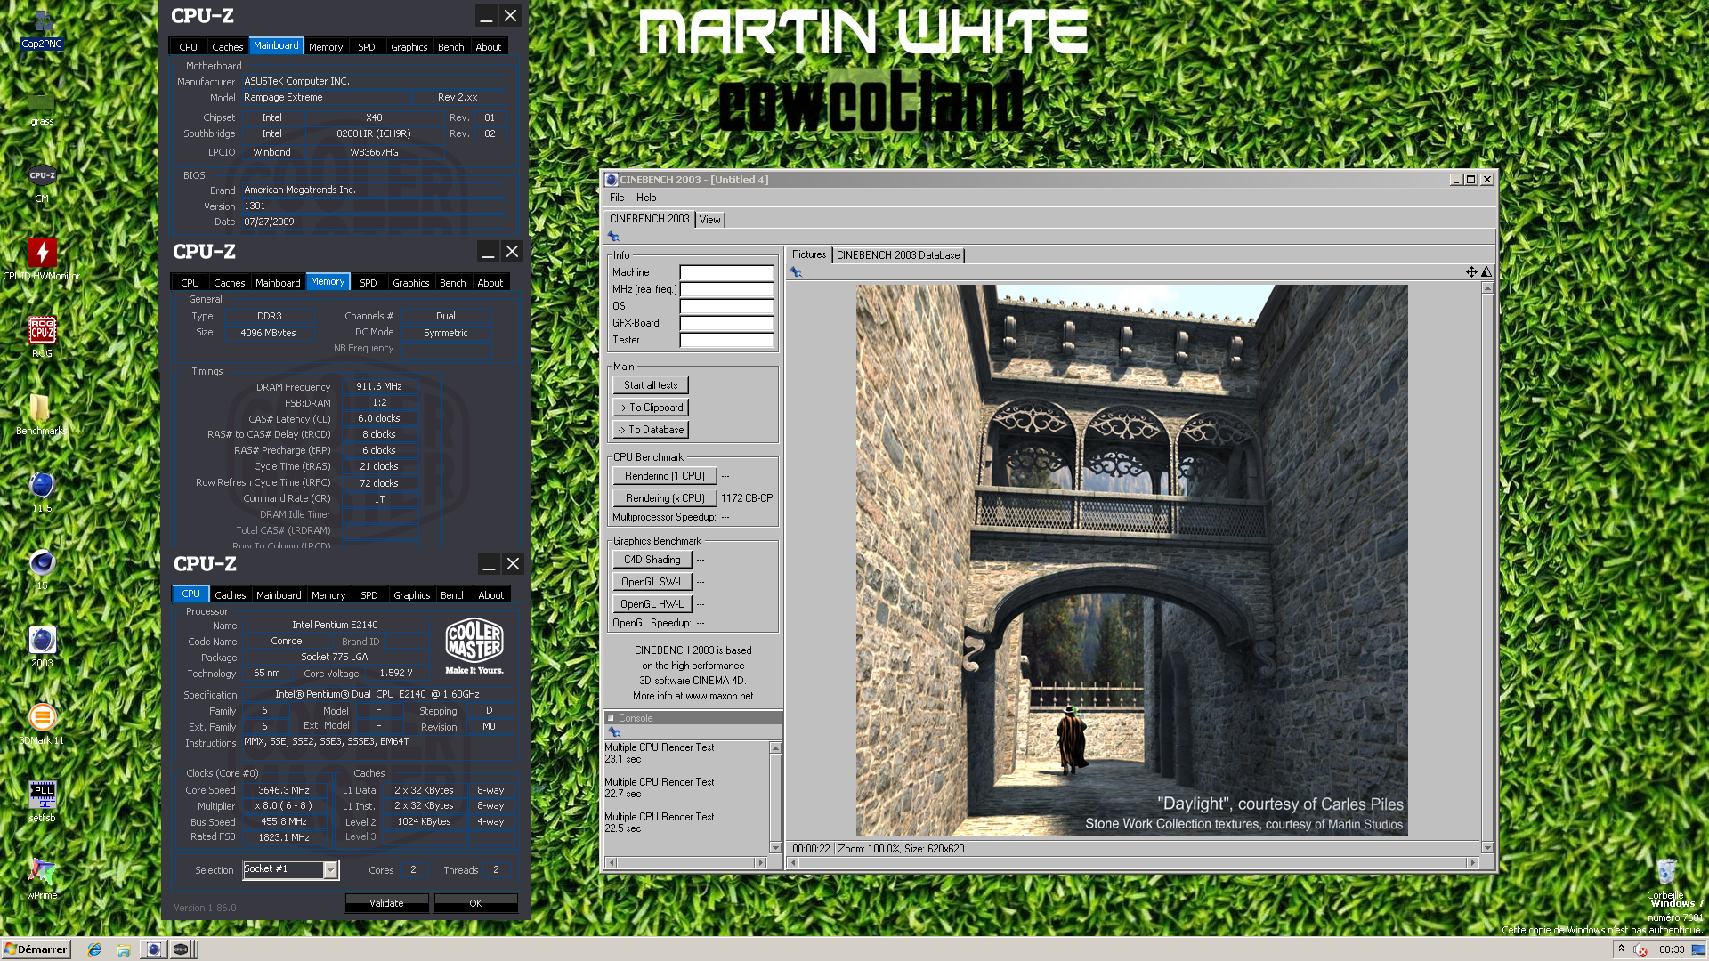Open the CPU-Z CM desktop shortcut
The width and height of the screenshot is (1709, 961).
coord(42,182)
